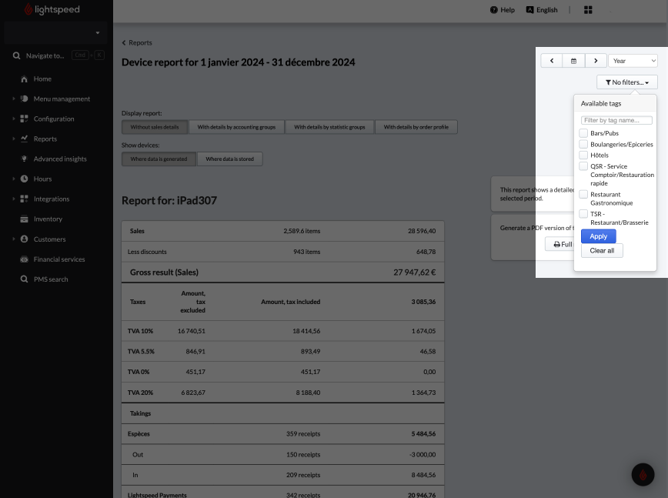Click the Financial services icon

pos(25,259)
